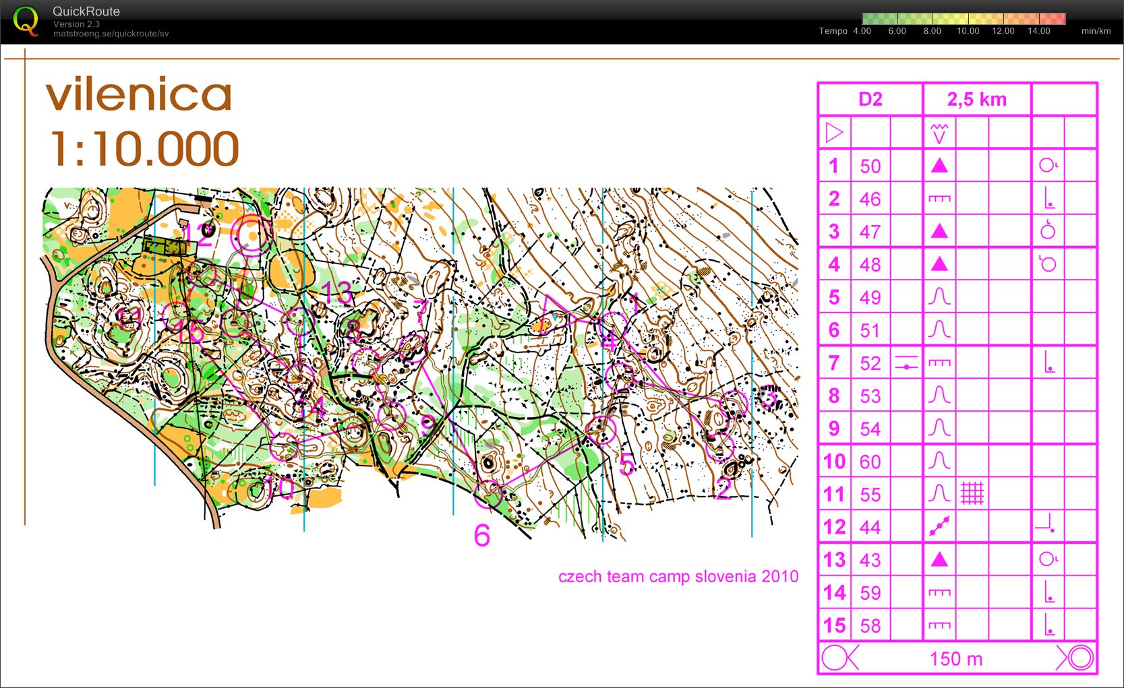
Task: Click the north side circle symbol in row 3
Action: tap(1048, 230)
